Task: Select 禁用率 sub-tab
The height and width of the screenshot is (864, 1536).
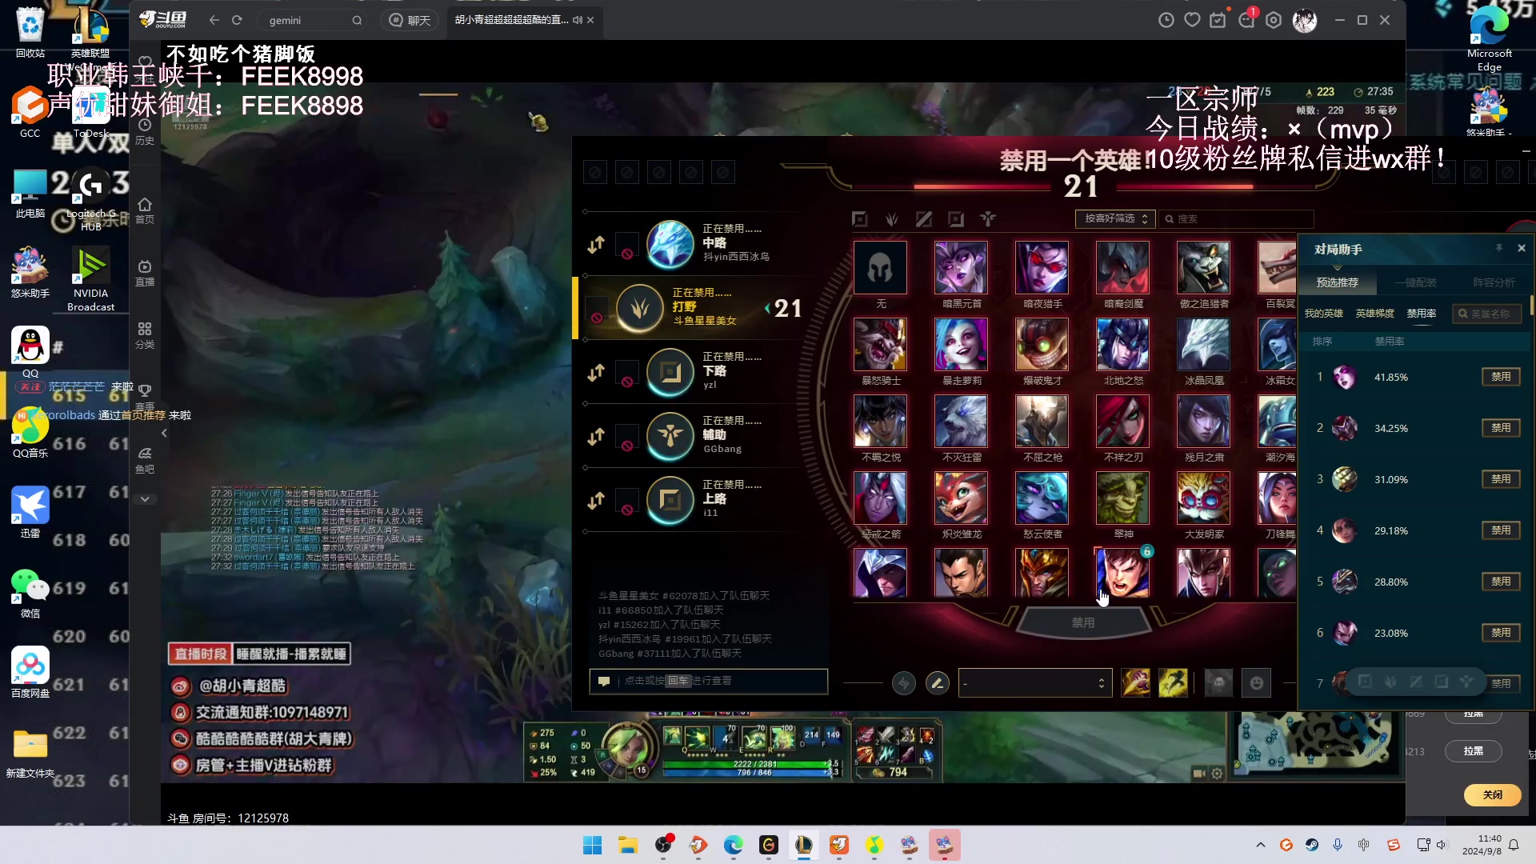Action: click(x=1422, y=314)
